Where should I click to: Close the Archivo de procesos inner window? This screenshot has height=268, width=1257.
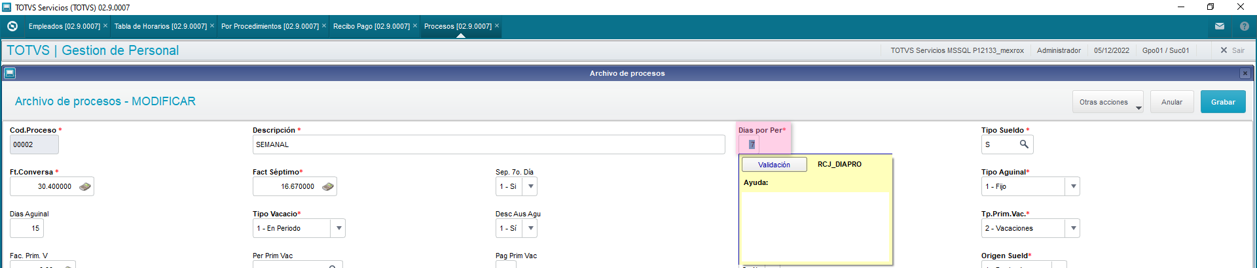pos(1245,73)
